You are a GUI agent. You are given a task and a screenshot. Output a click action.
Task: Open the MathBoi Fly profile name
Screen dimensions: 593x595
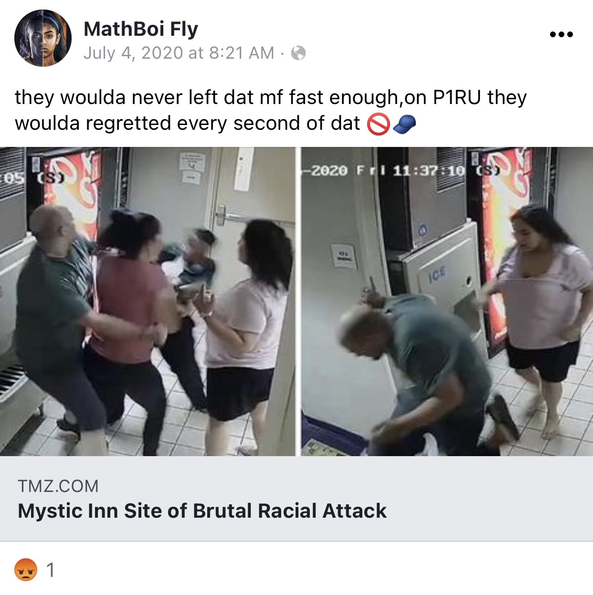point(141,29)
